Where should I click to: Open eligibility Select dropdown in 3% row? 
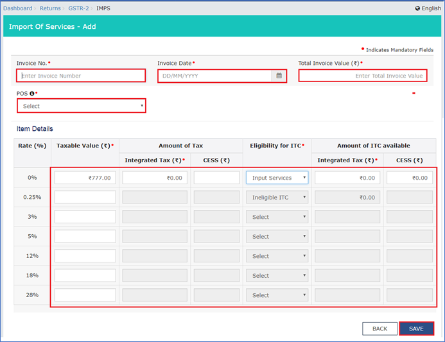point(277,217)
